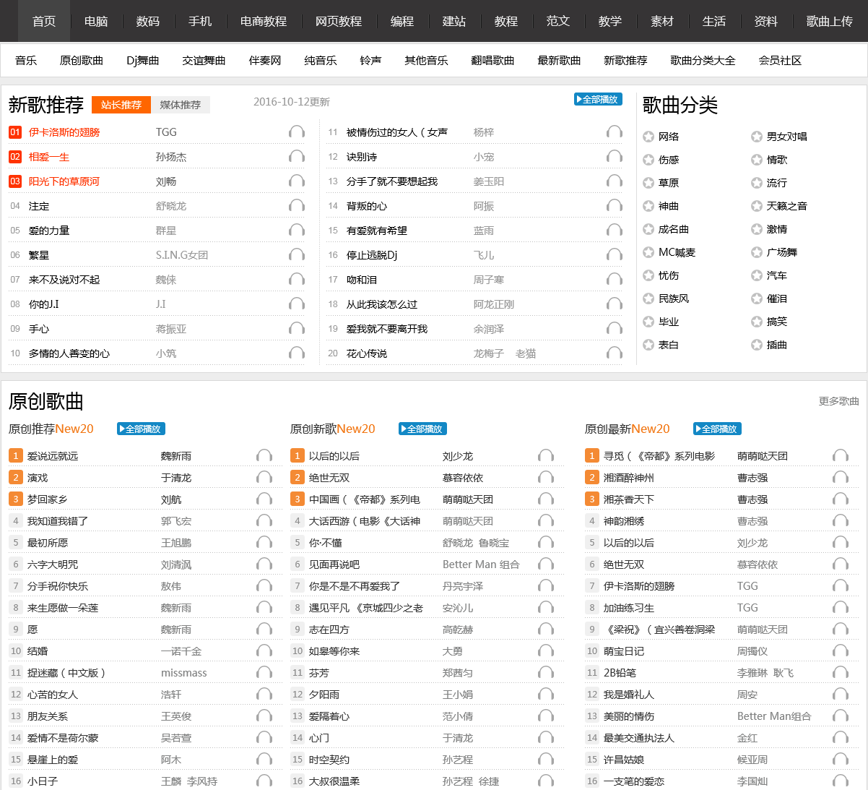Image resolution: width=868 pixels, height=790 pixels.
Task: Click star icon beside 网络 category
Action: (x=648, y=137)
